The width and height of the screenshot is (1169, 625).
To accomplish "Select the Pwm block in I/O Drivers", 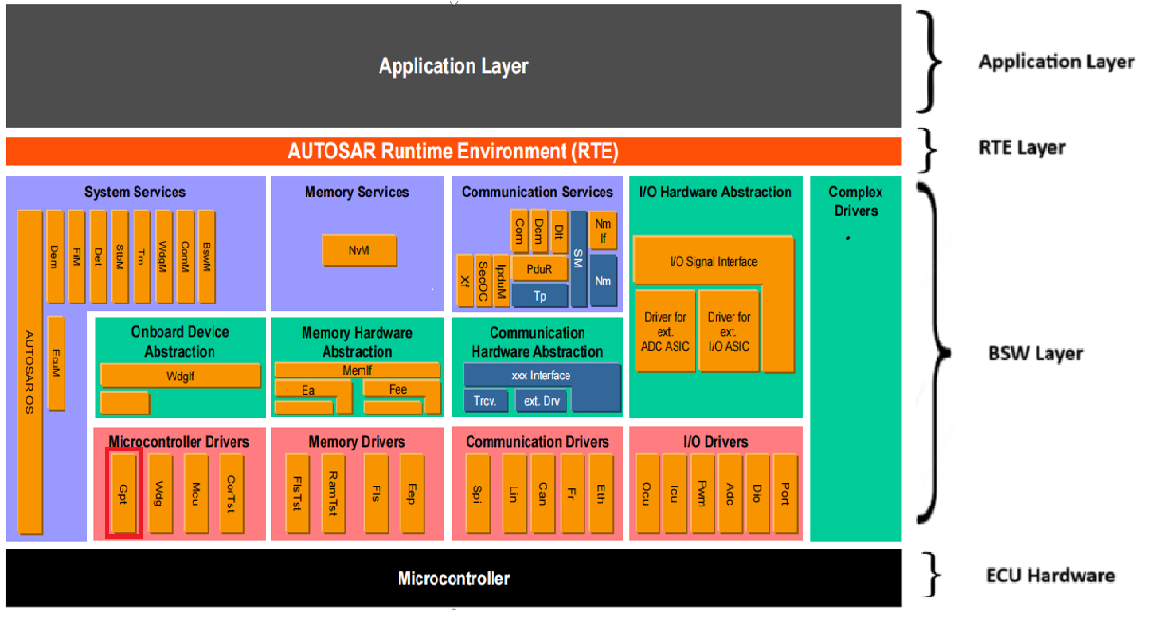I will tap(701, 494).
